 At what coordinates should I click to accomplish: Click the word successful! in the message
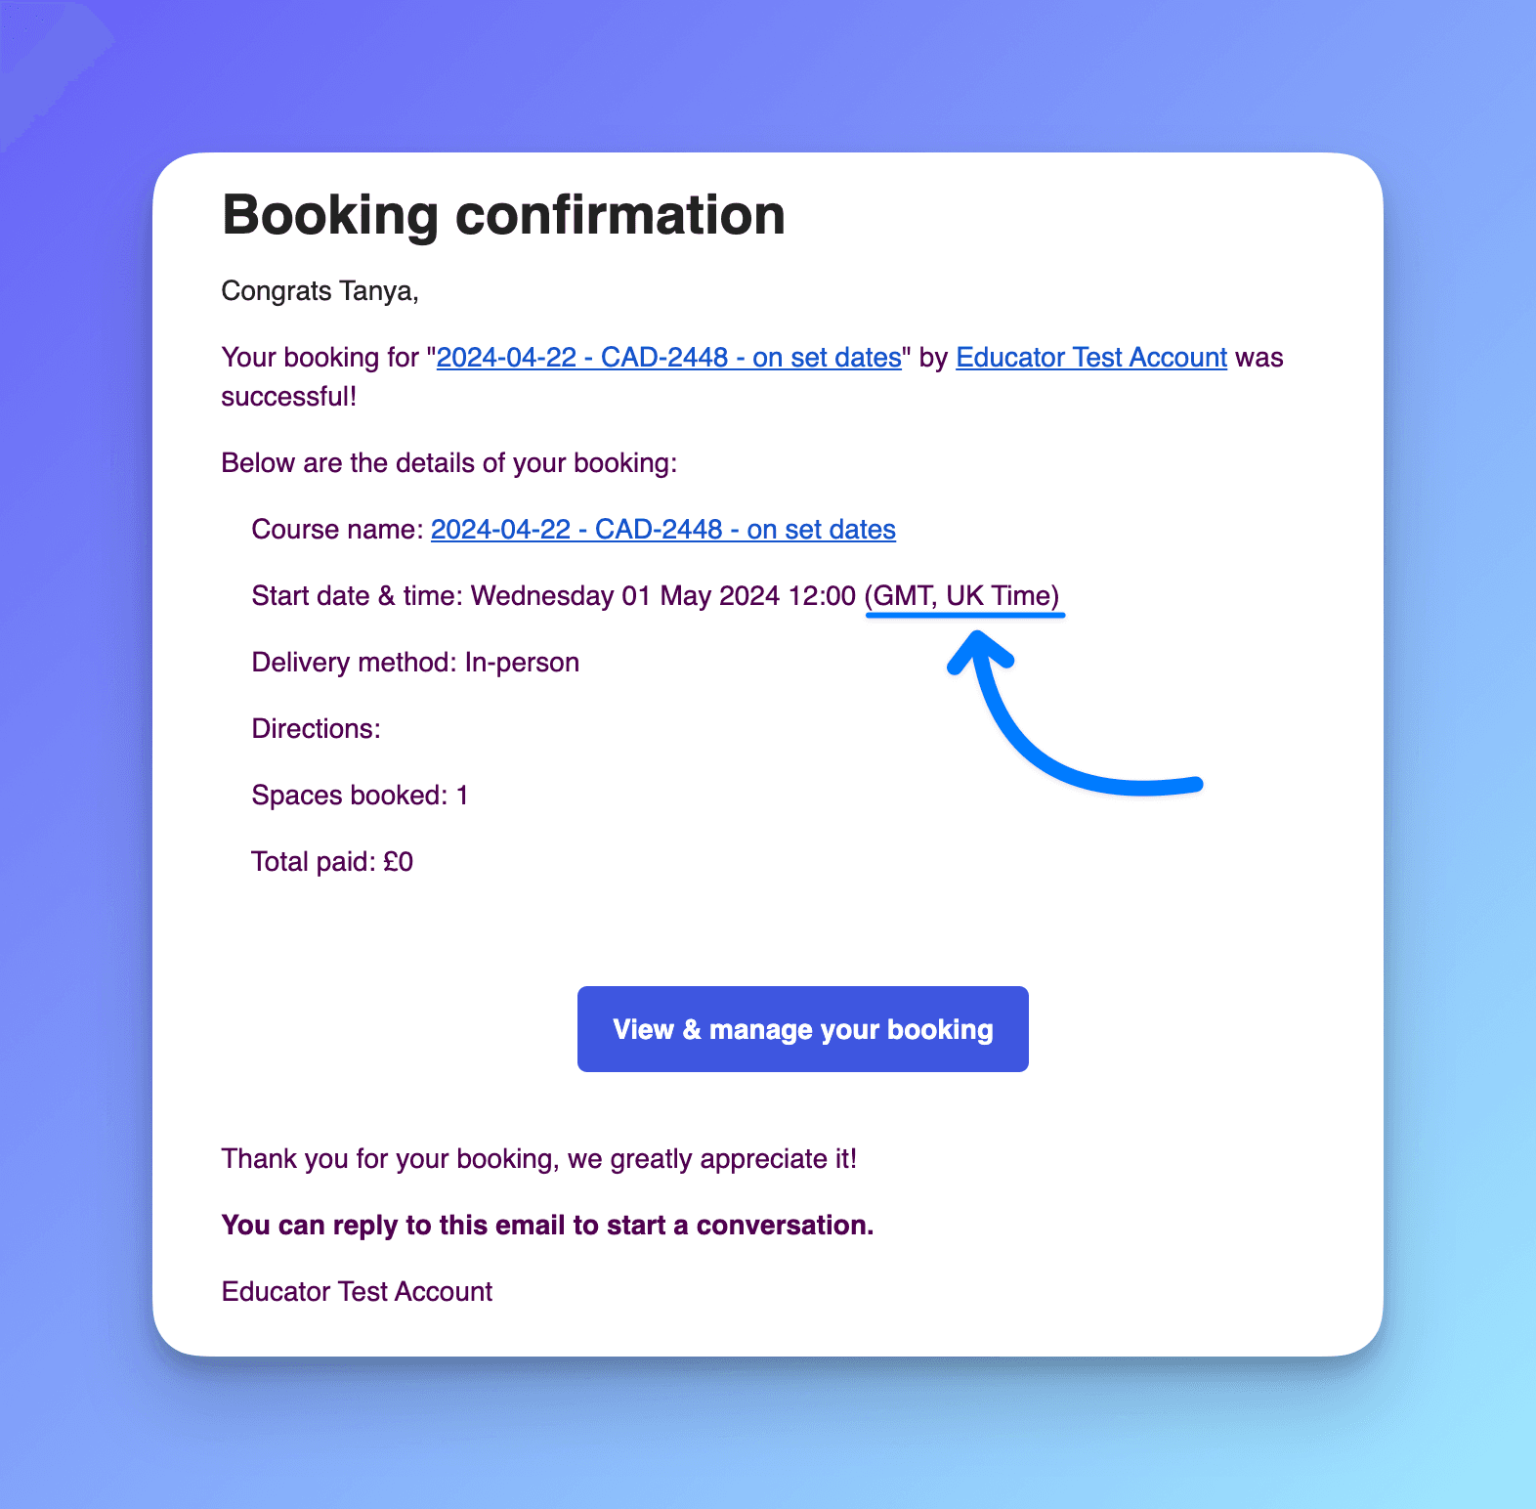tap(289, 397)
